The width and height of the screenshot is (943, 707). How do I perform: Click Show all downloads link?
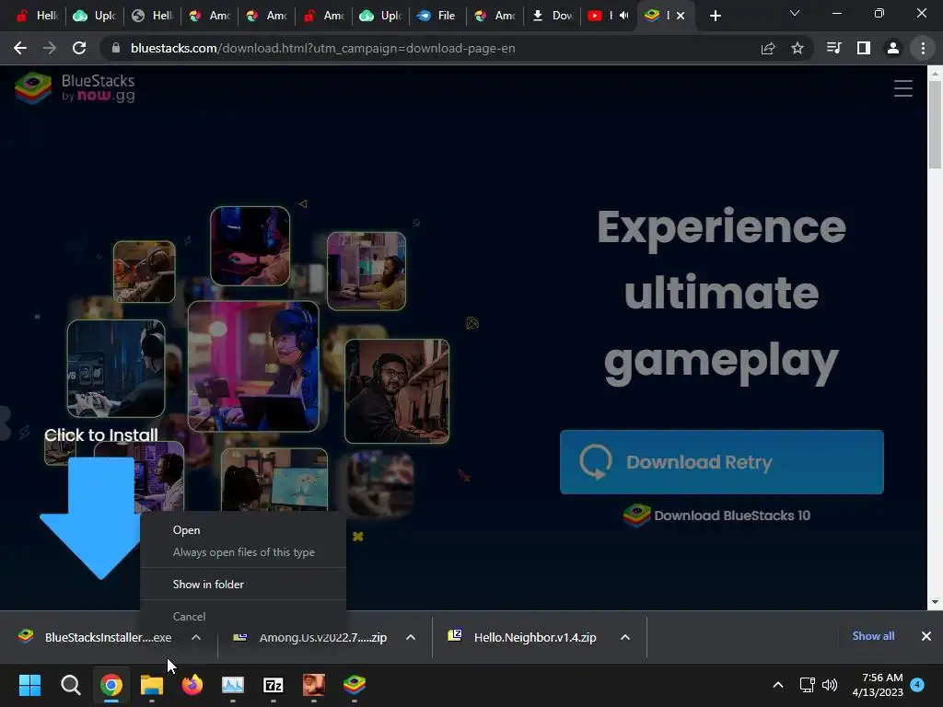point(873,636)
